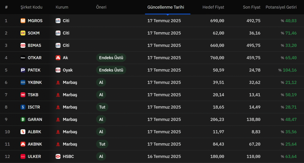Sort by Şirket Kodu column header
The width and height of the screenshot is (304, 163).
pos(31,7)
